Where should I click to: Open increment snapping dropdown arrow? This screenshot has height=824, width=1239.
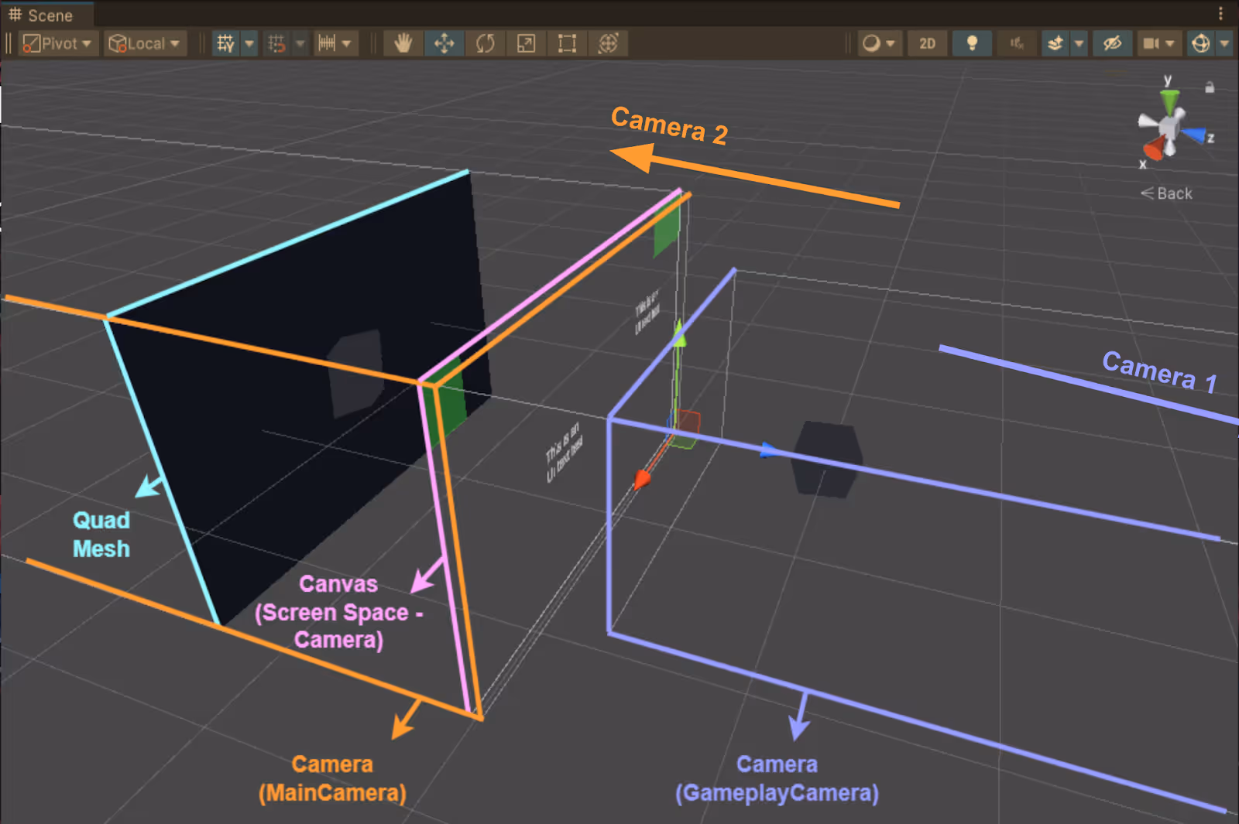[347, 43]
